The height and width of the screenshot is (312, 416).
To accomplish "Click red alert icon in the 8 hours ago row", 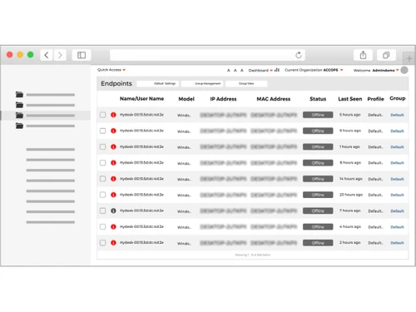I will click(113, 163).
